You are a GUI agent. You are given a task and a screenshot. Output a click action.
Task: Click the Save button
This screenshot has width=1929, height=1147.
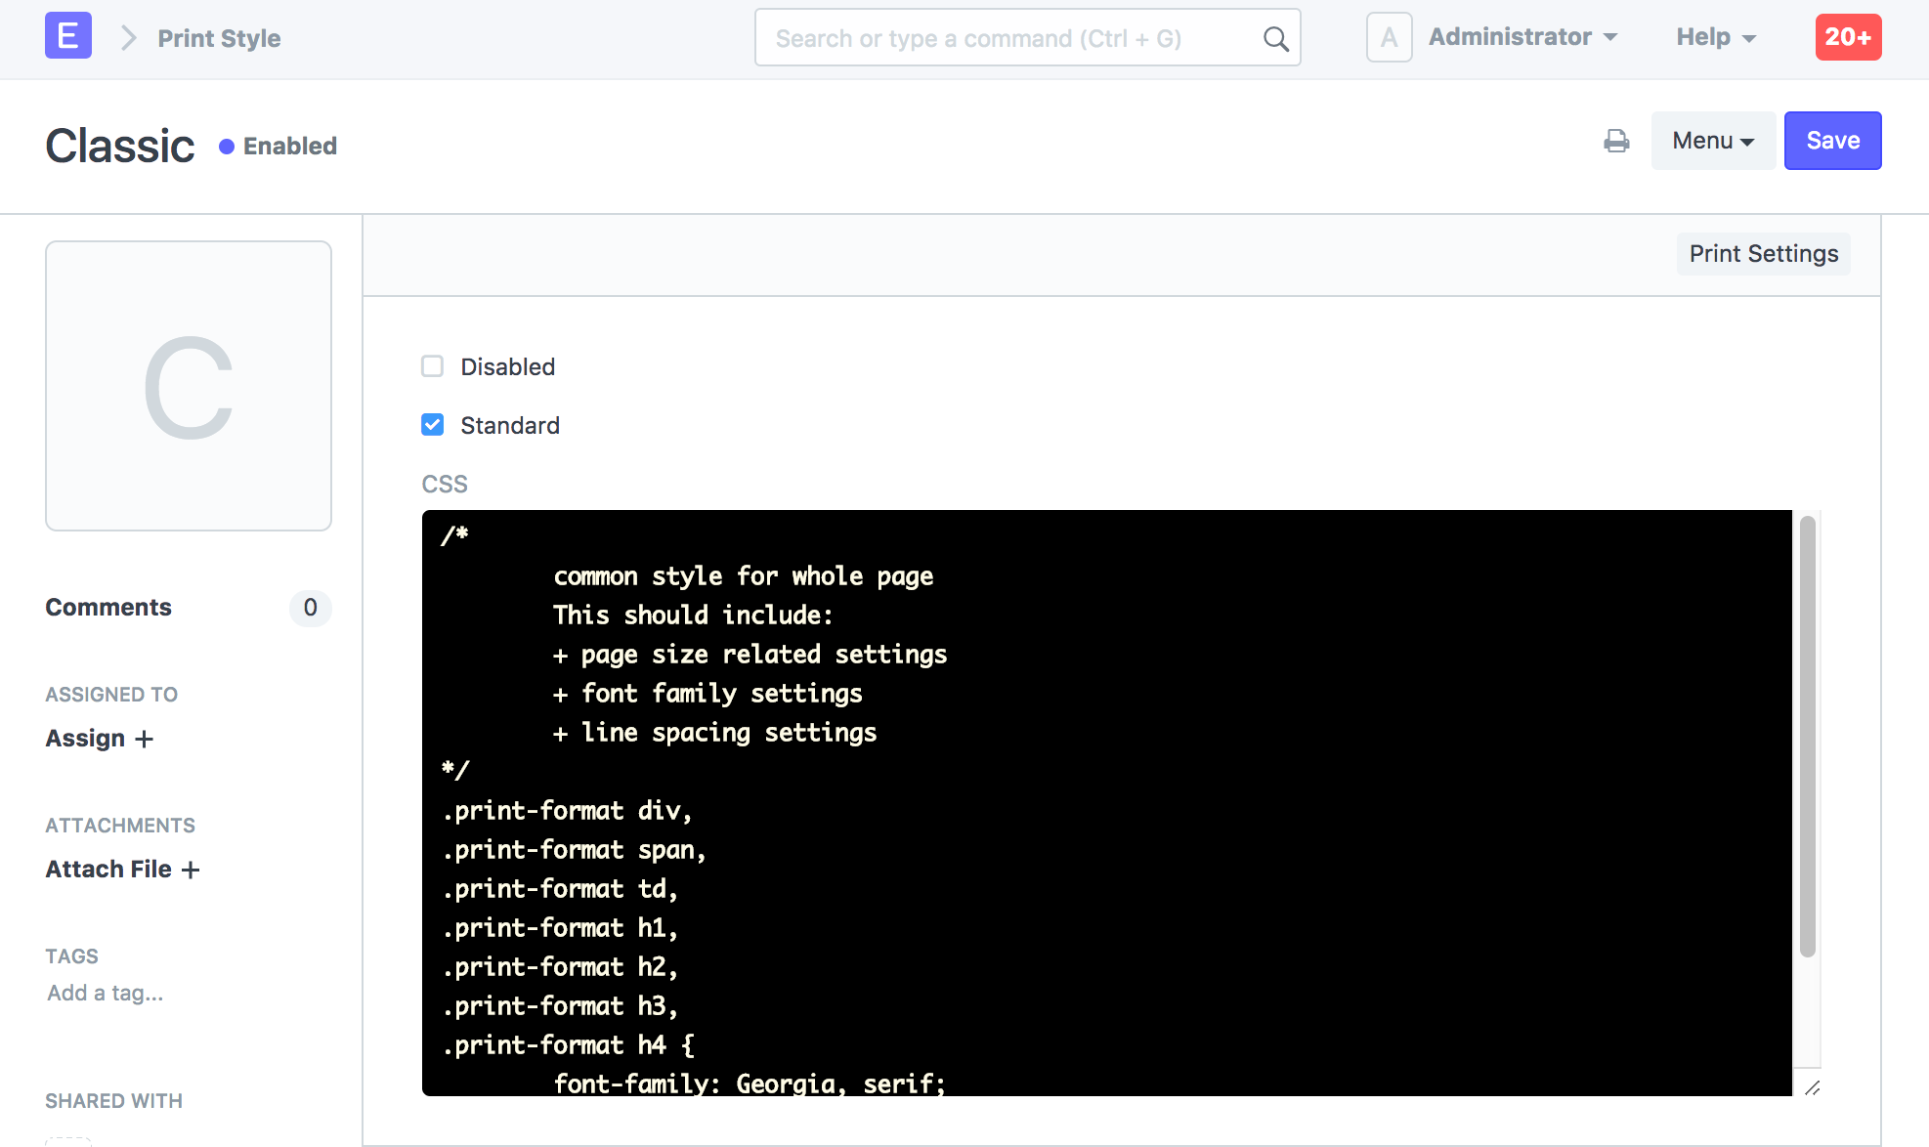coord(1832,141)
